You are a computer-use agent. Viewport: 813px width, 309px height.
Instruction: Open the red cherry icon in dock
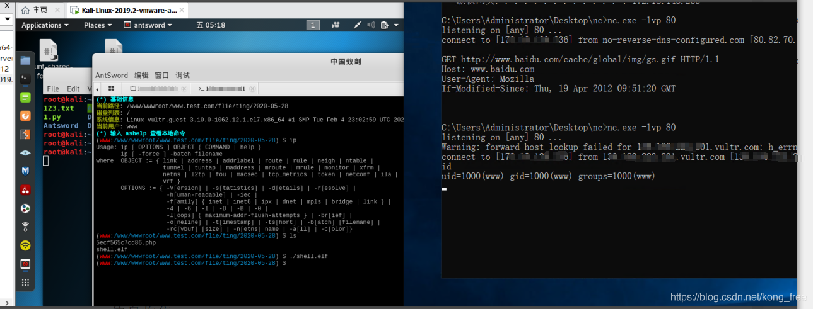[x=25, y=189]
